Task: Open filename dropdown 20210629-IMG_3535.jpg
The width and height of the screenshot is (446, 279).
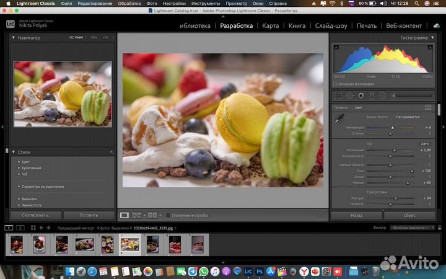Action: pos(155,228)
